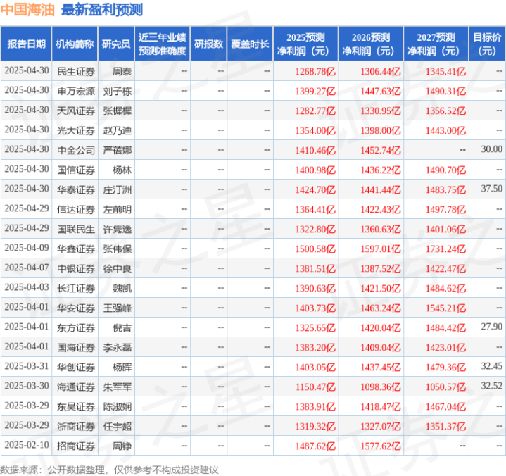Click the 2025预测净利润 column header
Viewport: 506px width, 476px height.
[x=305, y=44]
